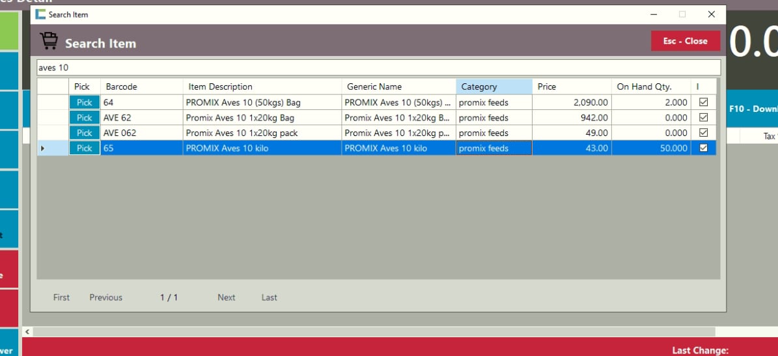Pick the PROMIX Aves 10 kilo item
The height and width of the screenshot is (356, 778).
[85, 148]
